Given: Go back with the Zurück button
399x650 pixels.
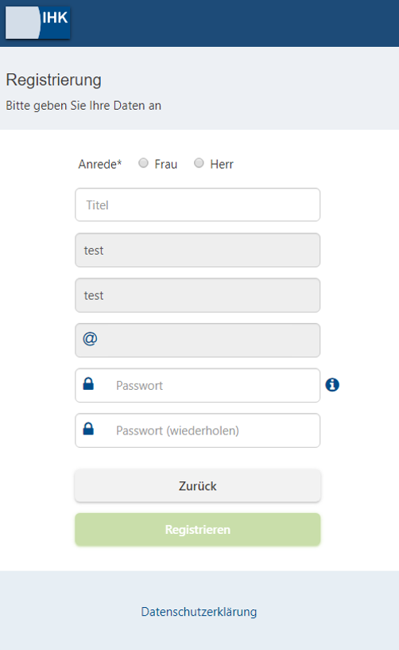Looking at the screenshot, I should [198, 486].
